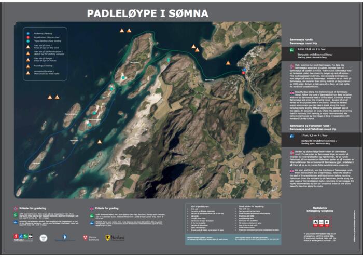Click the 'Good advice for kayaking' list heading

251,206
